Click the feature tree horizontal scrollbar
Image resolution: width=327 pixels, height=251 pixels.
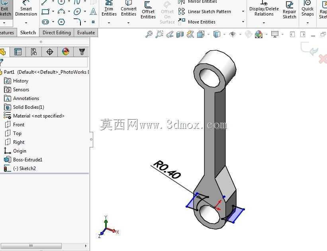pyautogui.click(x=31, y=246)
